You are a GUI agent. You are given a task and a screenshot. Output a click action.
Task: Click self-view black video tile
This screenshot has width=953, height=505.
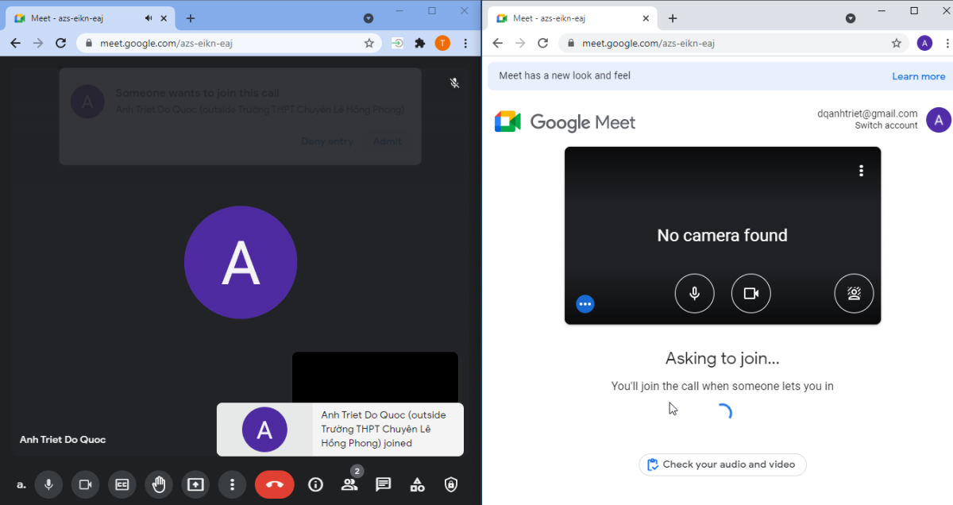tap(375, 377)
